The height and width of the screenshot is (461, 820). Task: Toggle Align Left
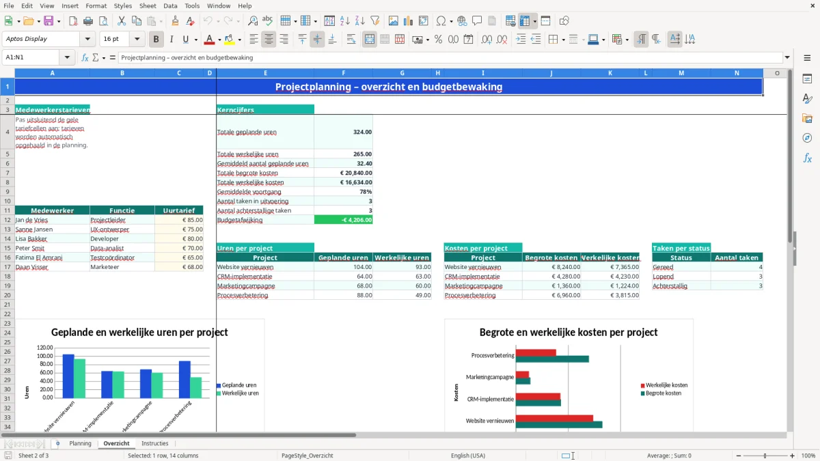click(254, 40)
